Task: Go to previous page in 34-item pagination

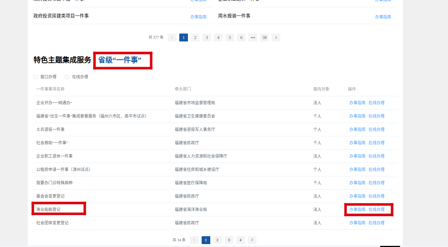Action: coord(194,240)
